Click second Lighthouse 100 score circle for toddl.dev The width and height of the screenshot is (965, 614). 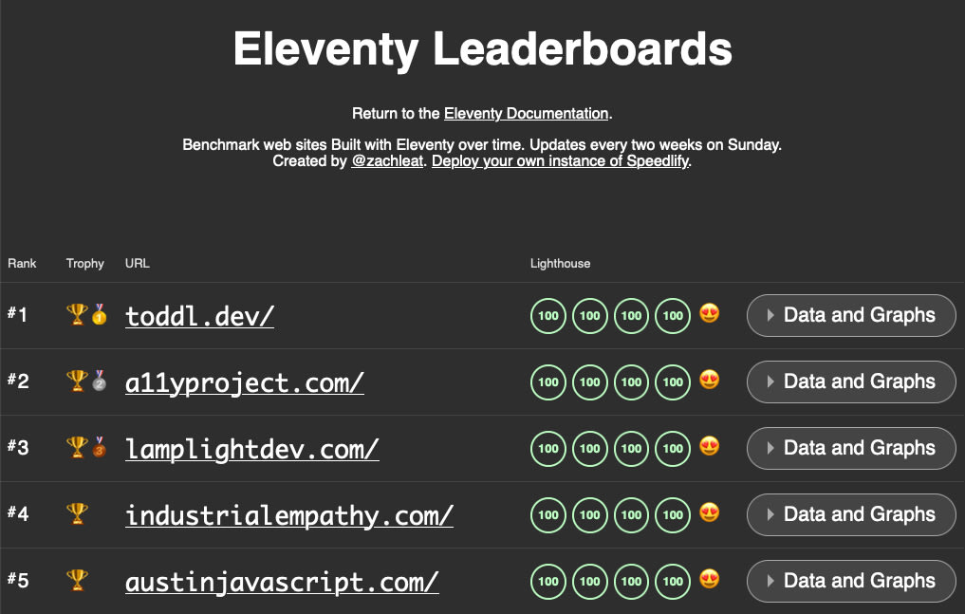(x=589, y=316)
